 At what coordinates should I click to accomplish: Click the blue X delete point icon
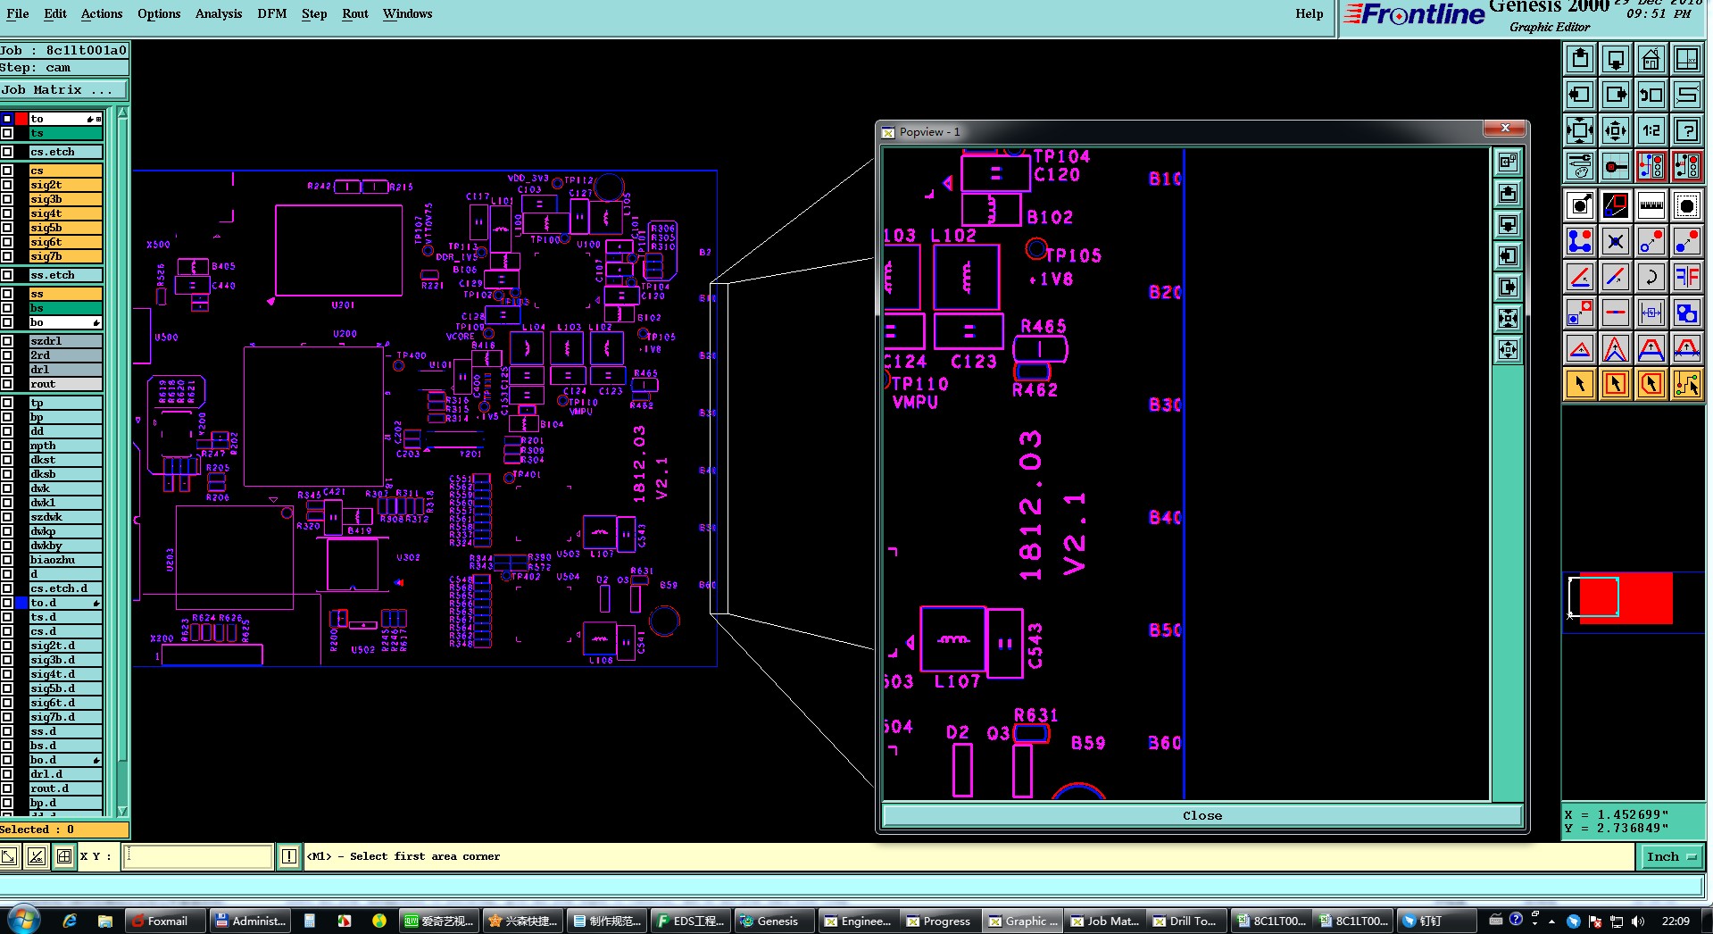pos(1616,241)
